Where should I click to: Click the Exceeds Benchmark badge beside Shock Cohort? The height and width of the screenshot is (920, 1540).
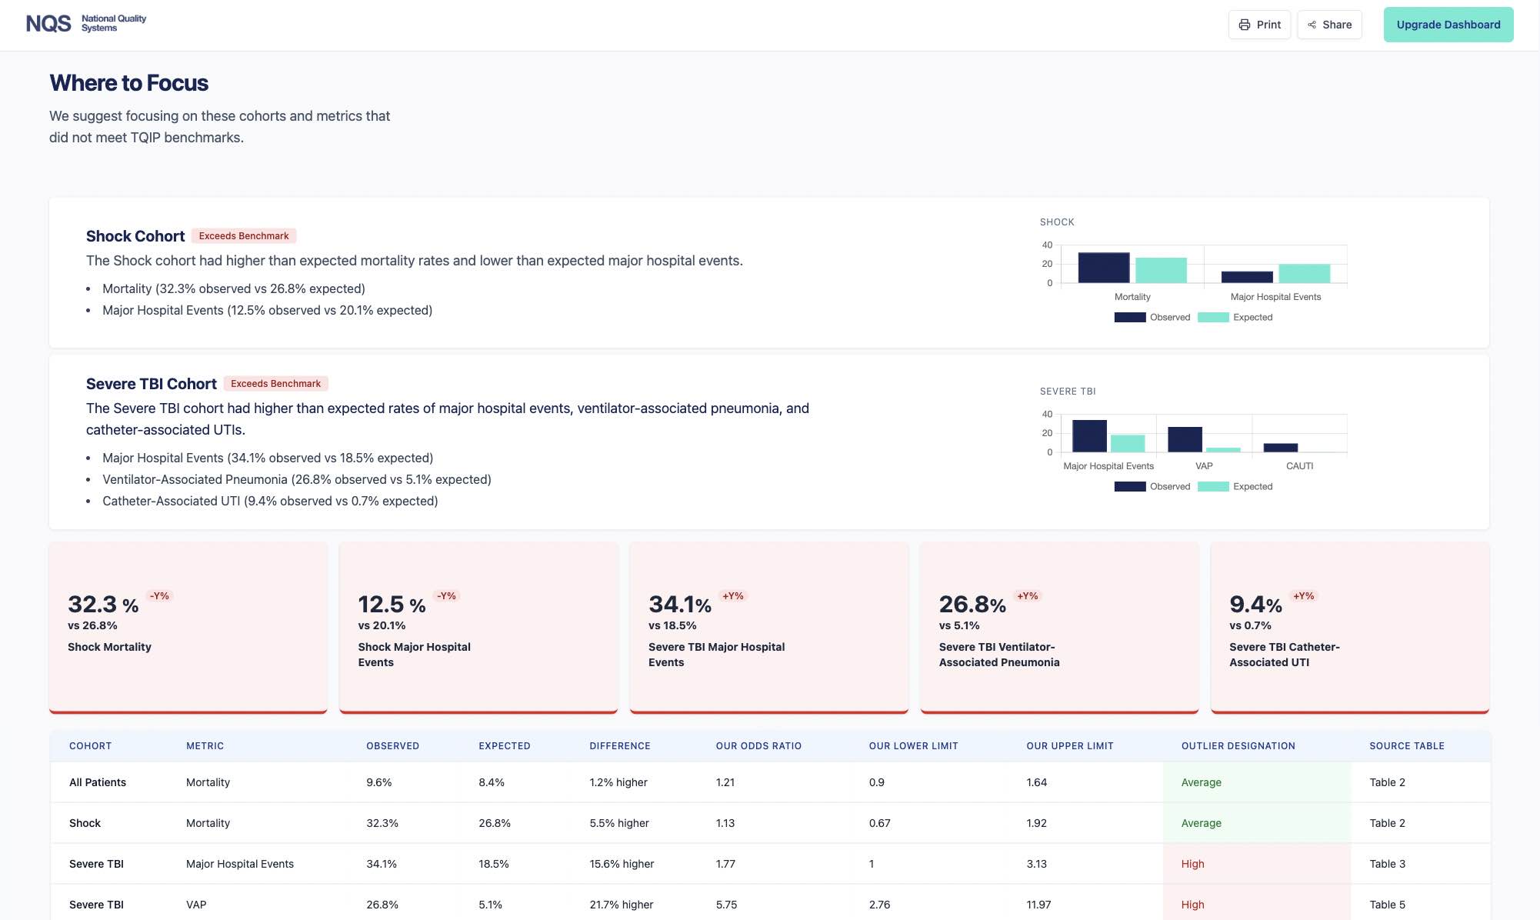[x=244, y=236]
